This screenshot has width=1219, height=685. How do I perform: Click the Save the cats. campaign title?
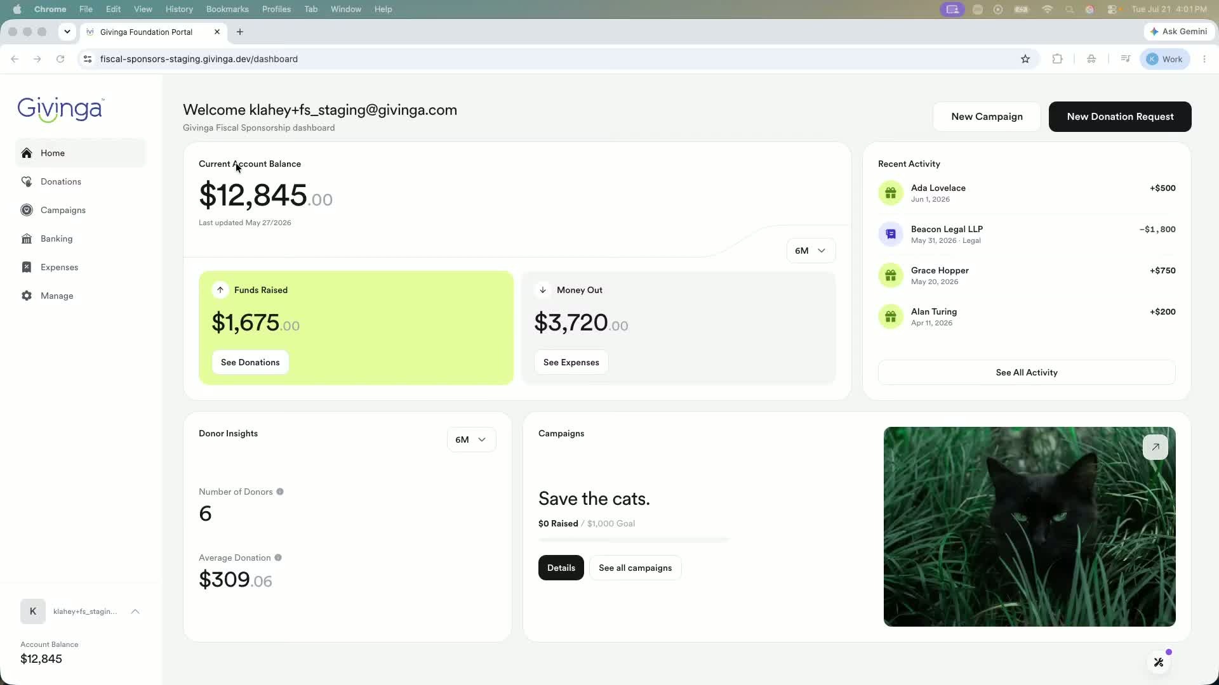point(594,499)
